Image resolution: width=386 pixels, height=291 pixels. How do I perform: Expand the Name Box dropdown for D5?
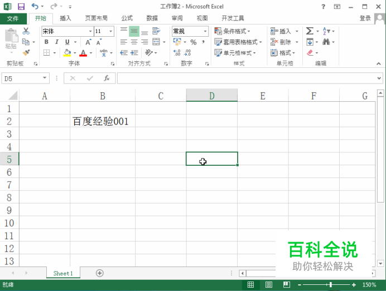[x=45, y=78]
